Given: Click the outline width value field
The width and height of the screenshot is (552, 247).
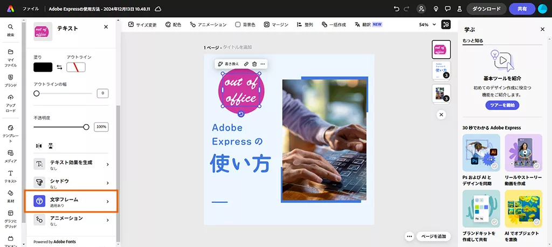Looking at the screenshot, I should [102, 93].
